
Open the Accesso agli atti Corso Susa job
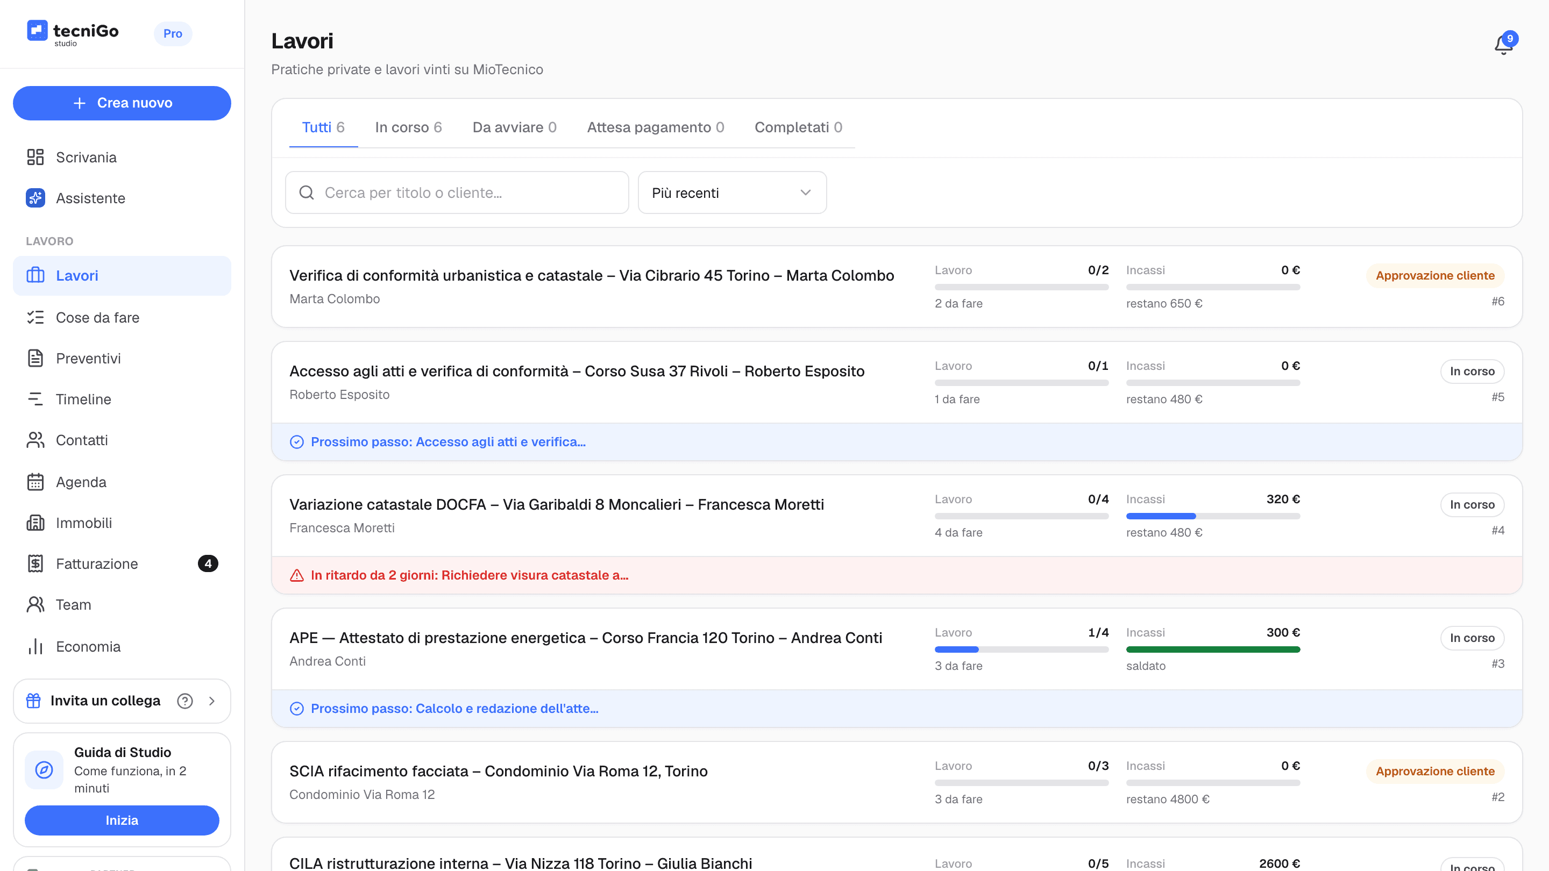(577, 372)
